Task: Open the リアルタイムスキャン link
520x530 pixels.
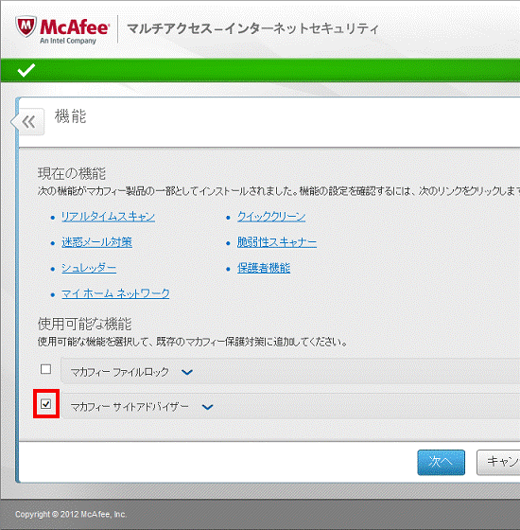Action: click(108, 217)
